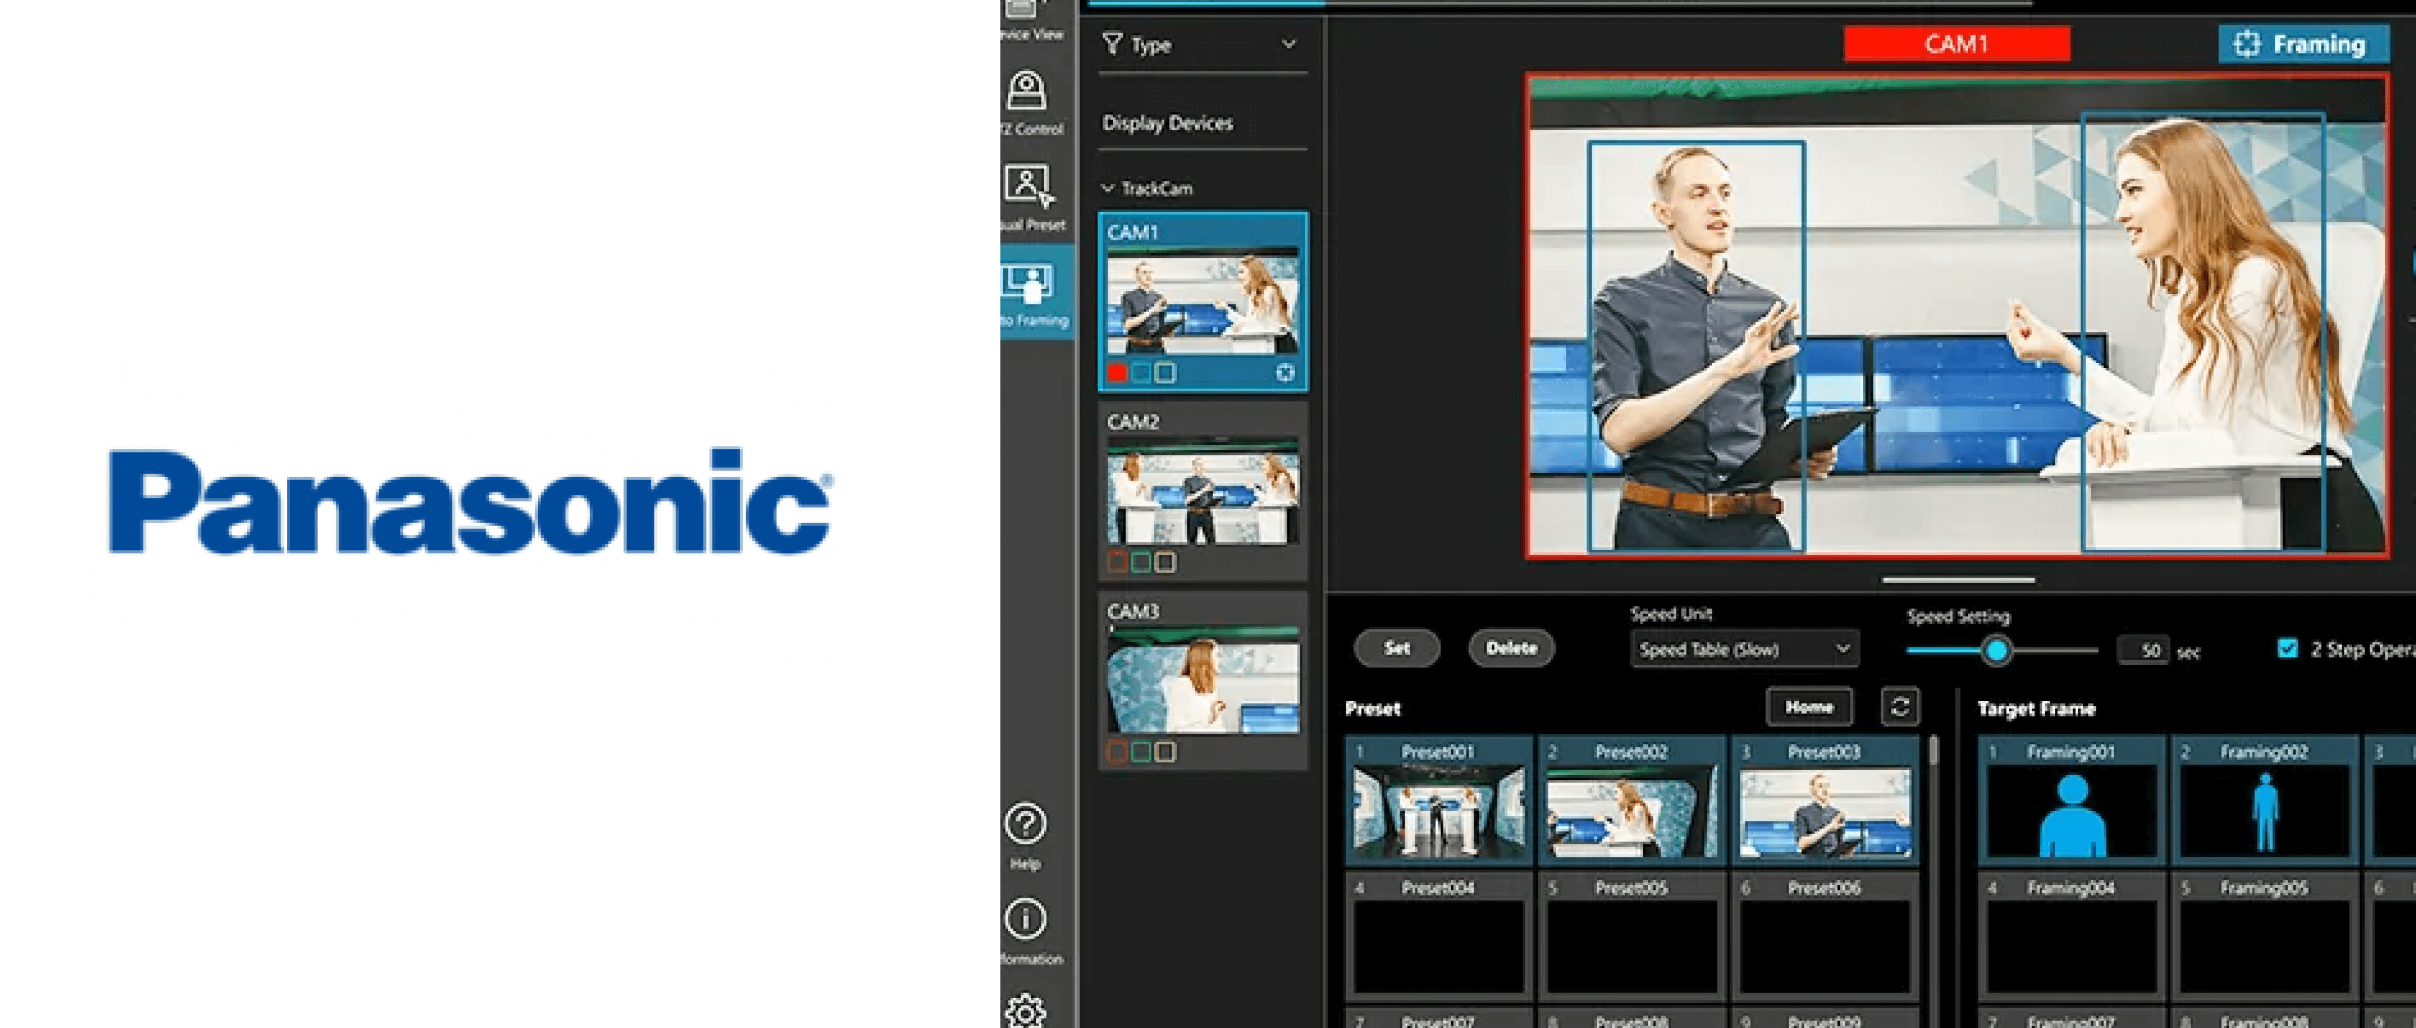Screen dimensions: 2416x1028
Task: Select the CAM3 camera thumbnail
Action: (1204, 680)
